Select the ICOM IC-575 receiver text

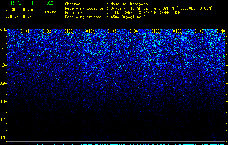point(145,13)
